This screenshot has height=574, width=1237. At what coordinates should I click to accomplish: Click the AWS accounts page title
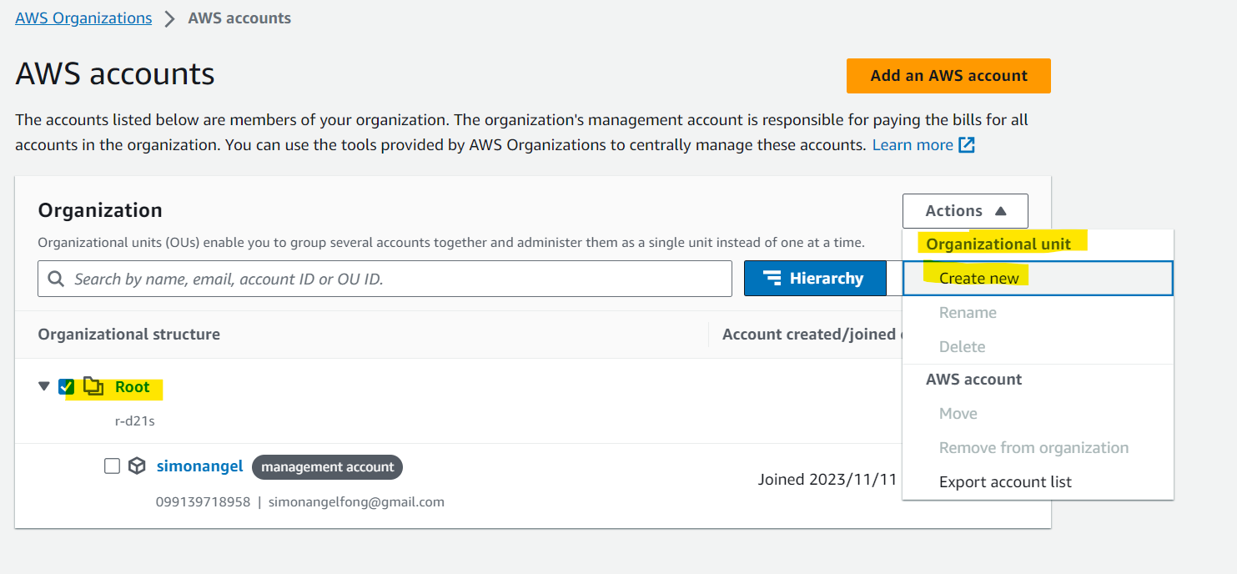pyautogui.click(x=115, y=74)
